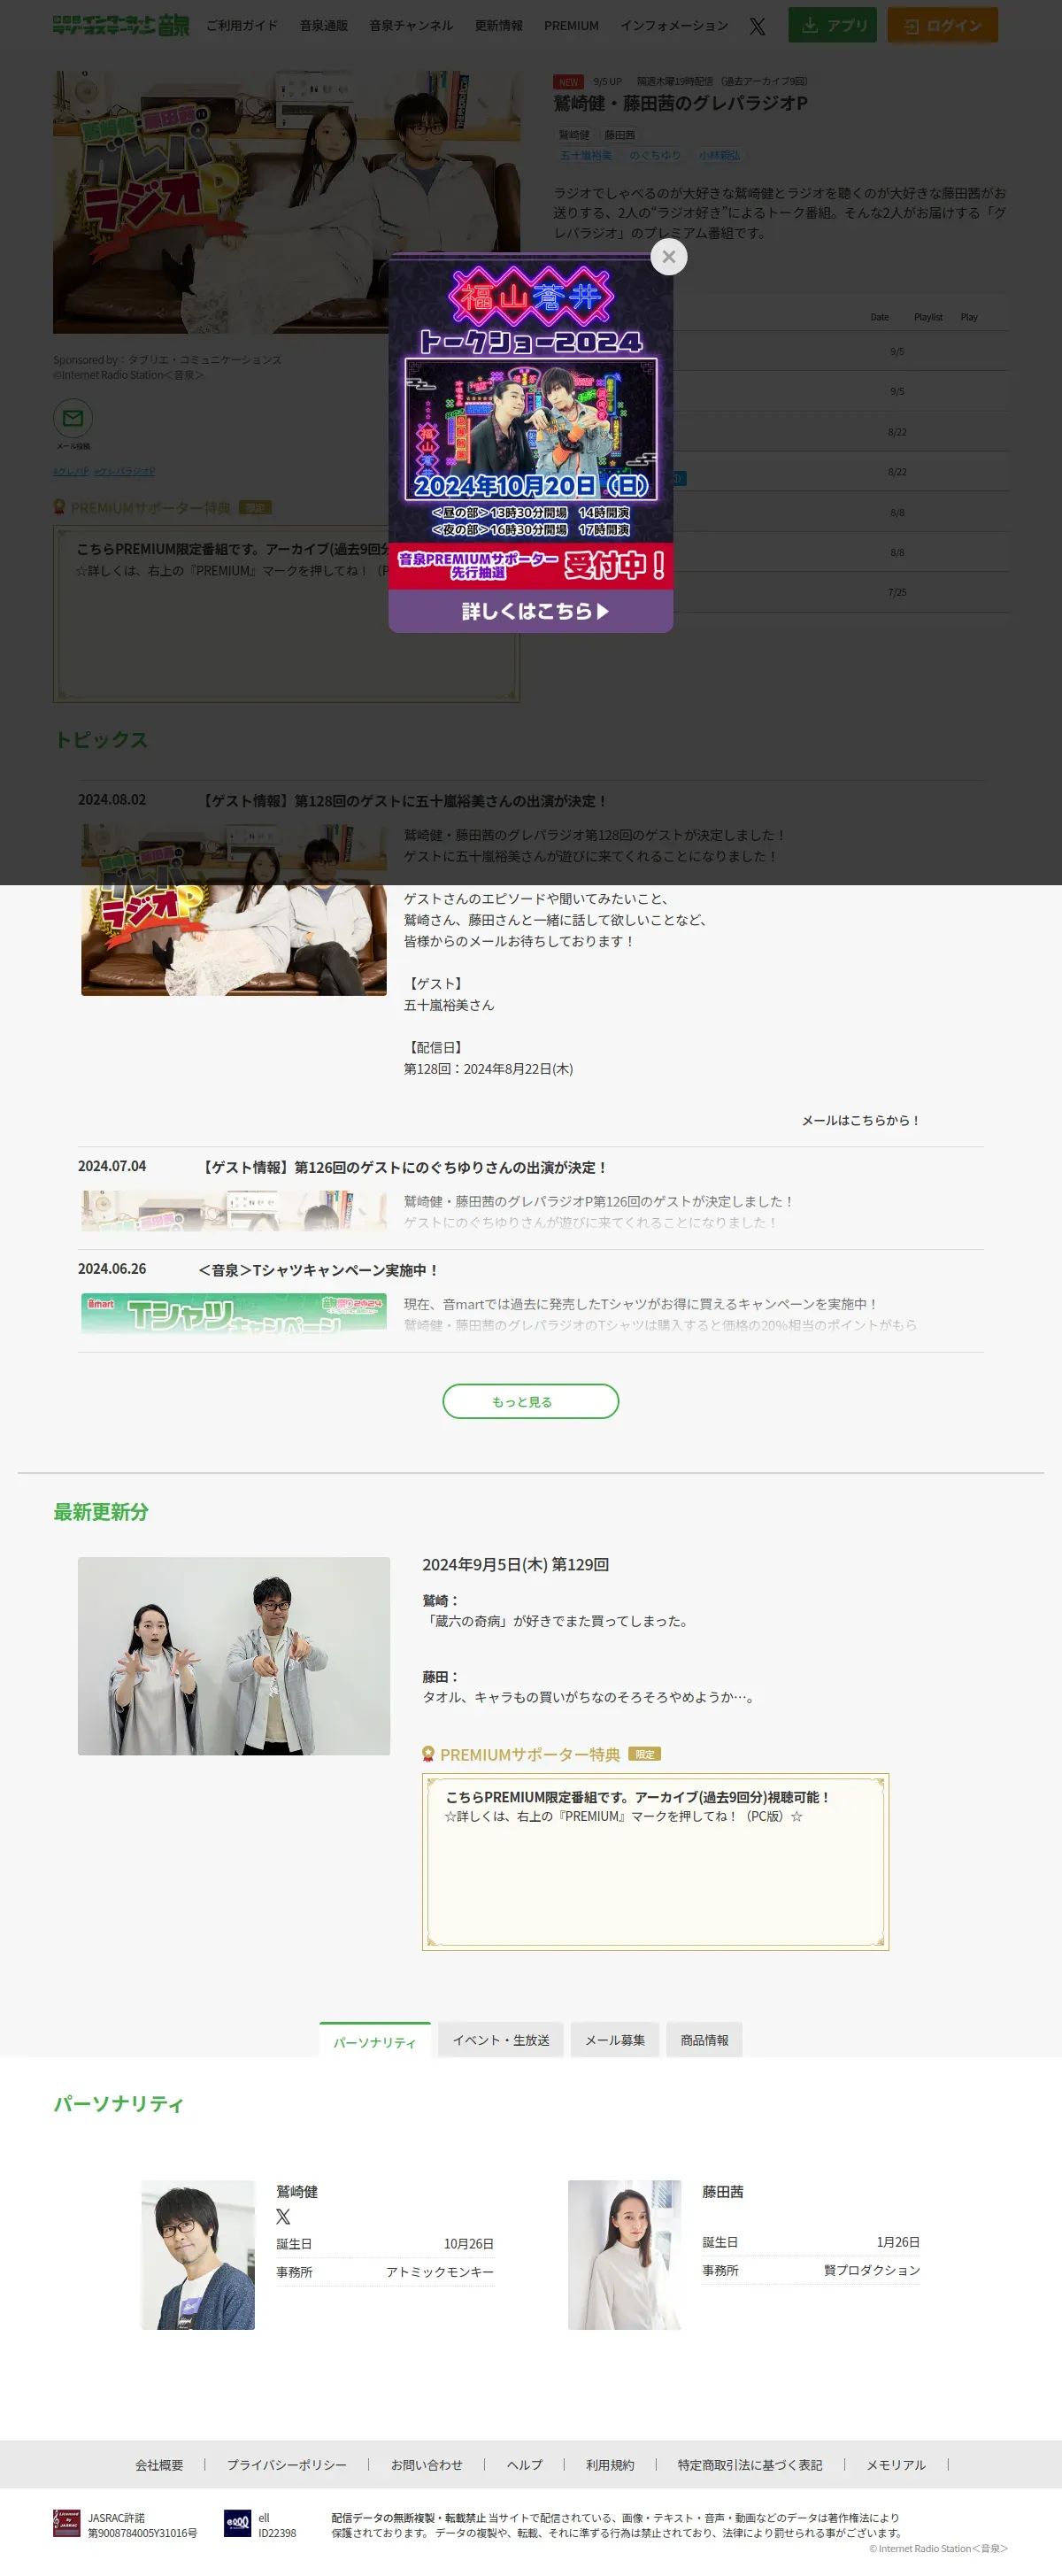
Task: Click the 藤田茜 personality name
Action: 723,2192
